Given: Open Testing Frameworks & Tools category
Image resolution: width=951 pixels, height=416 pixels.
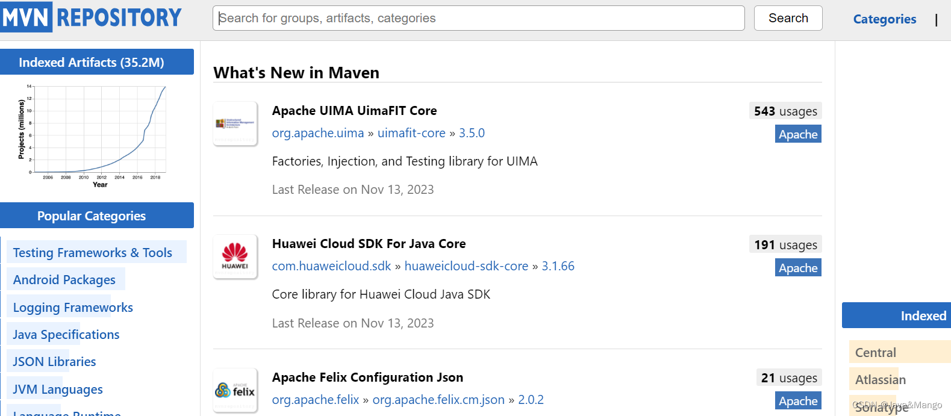Looking at the screenshot, I should click(93, 253).
